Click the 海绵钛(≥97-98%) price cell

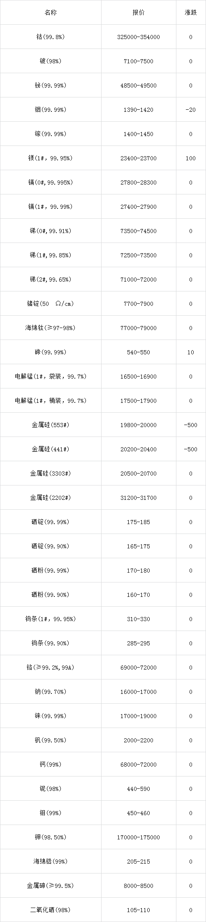click(139, 328)
